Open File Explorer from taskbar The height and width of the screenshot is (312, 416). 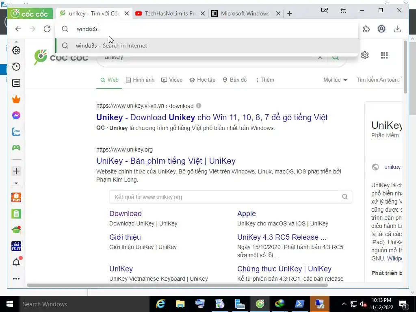[x=180, y=304]
